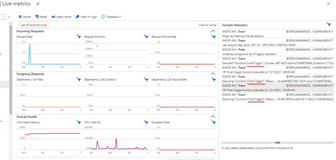This screenshot has height=160, width=336.
Task: Reset the live metrics view
Action: [x=41, y=17]
